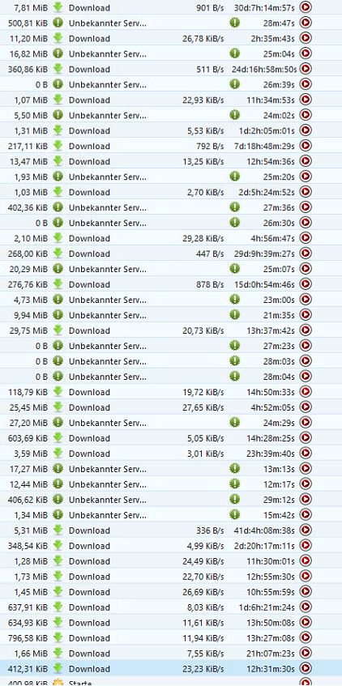Viewport: 342px width, 686px height.
Task: Click the download icon beside 29,75 MiB
Action: tap(58, 330)
